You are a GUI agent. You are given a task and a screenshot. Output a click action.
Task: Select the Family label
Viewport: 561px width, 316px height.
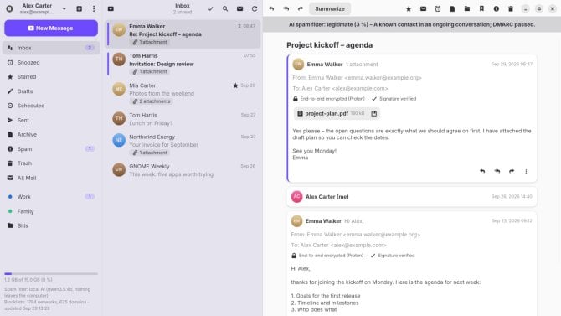51,211
